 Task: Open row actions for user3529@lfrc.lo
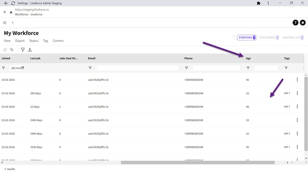297,106
